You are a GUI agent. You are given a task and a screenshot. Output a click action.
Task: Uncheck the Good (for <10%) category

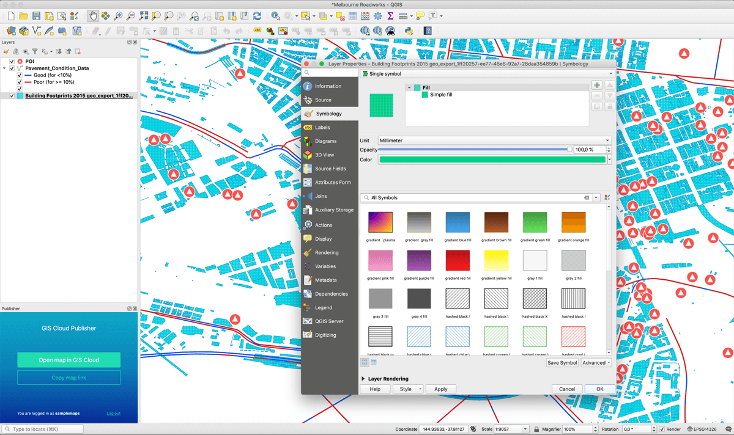[x=20, y=75]
